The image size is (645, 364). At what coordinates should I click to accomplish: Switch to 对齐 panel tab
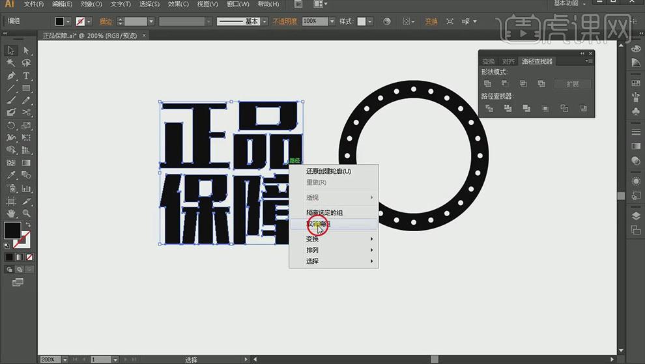tap(508, 61)
